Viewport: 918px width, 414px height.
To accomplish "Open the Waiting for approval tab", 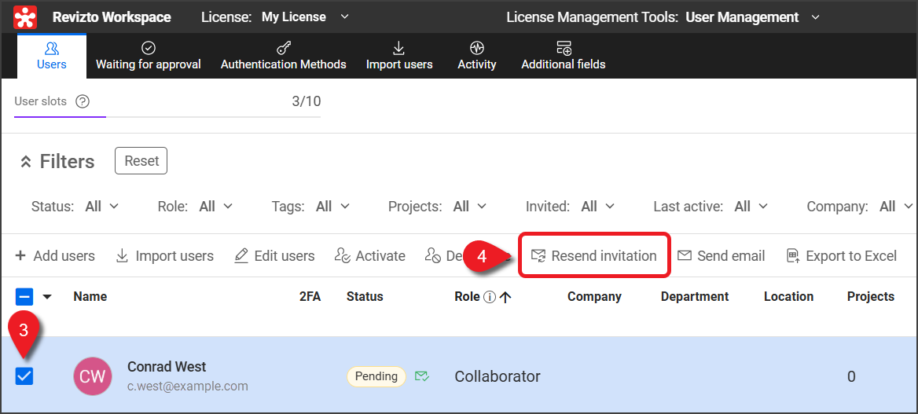I will point(148,56).
